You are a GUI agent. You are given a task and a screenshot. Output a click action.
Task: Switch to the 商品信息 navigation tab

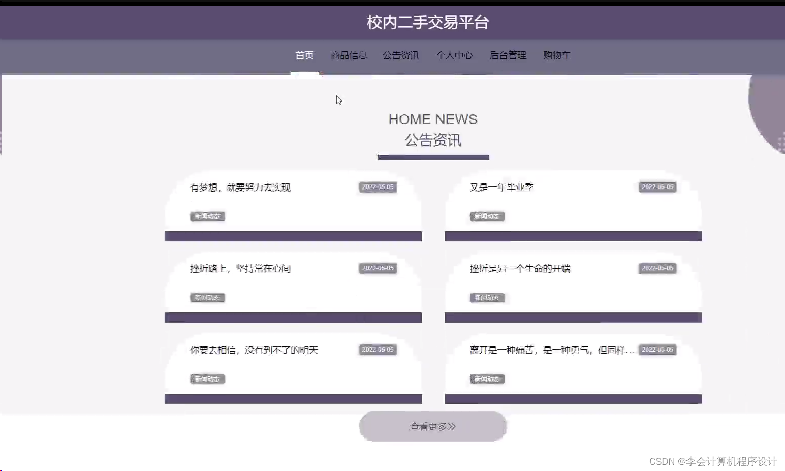coord(349,55)
